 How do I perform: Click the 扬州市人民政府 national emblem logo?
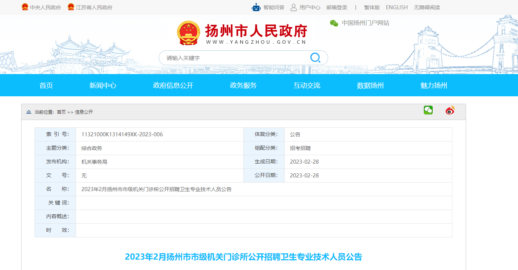[188, 33]
